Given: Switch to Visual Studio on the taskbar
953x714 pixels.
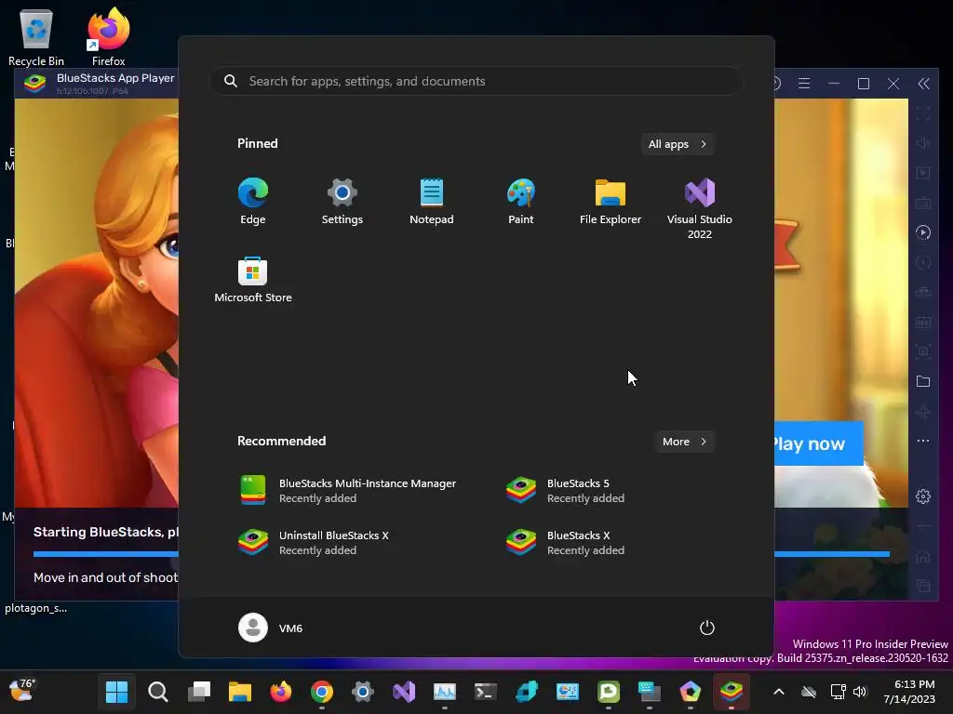Looking at the screenshot, I should 404,691.
